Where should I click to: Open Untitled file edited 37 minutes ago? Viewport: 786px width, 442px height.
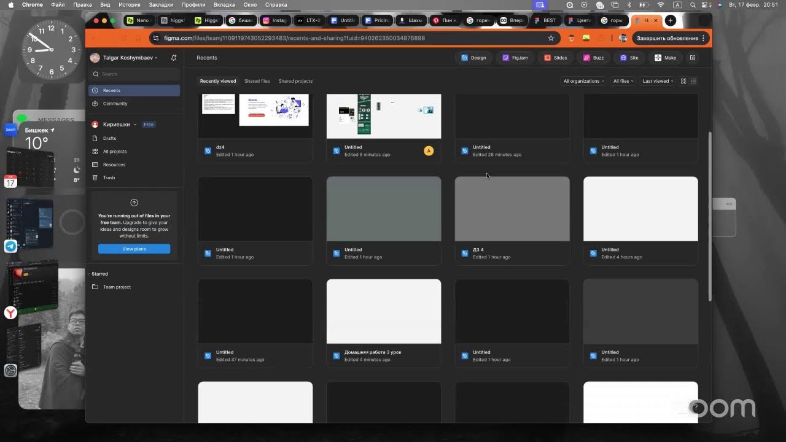[x=255, y=323]
